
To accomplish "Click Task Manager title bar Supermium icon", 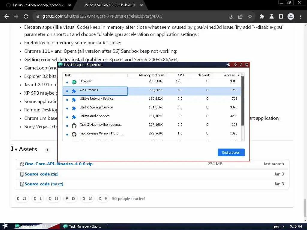I will (61, 65).
